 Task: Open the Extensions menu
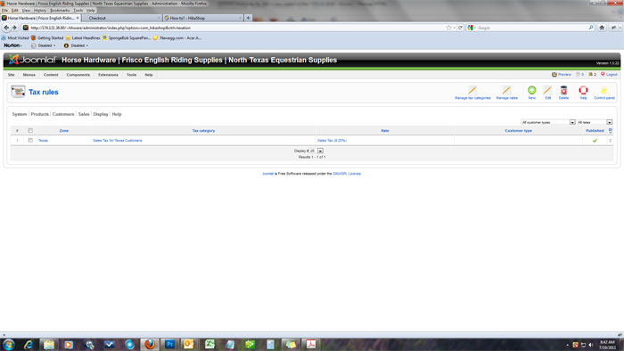[108, 75]
